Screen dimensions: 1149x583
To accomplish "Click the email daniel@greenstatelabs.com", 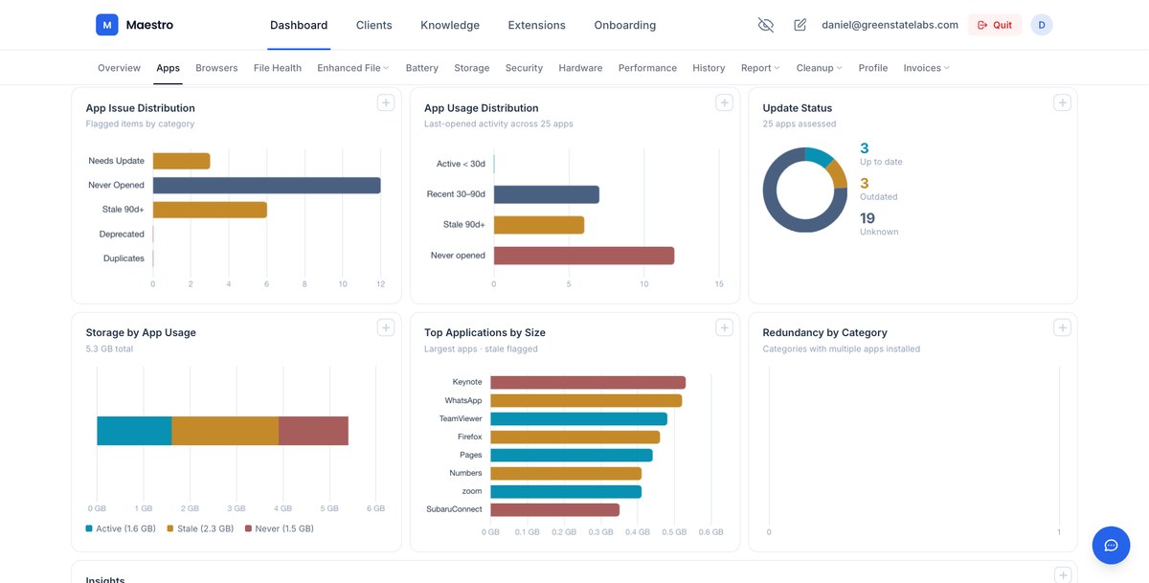I will [x=890, y=25].
